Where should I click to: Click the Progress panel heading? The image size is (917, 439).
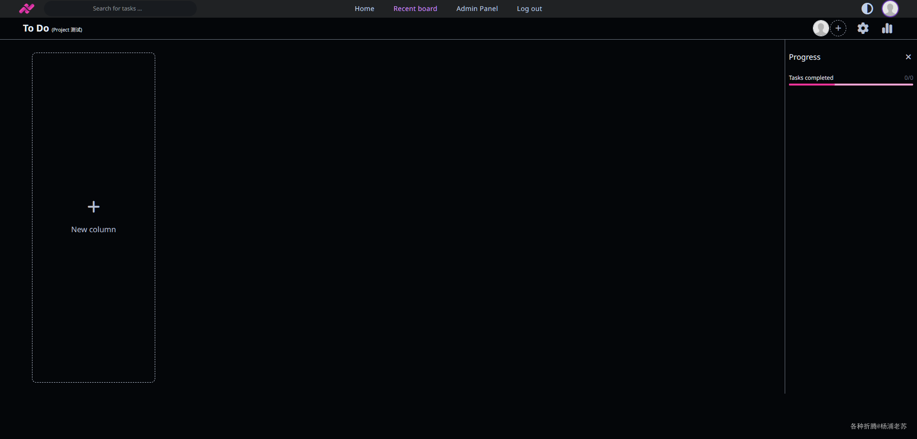(804, 57)
